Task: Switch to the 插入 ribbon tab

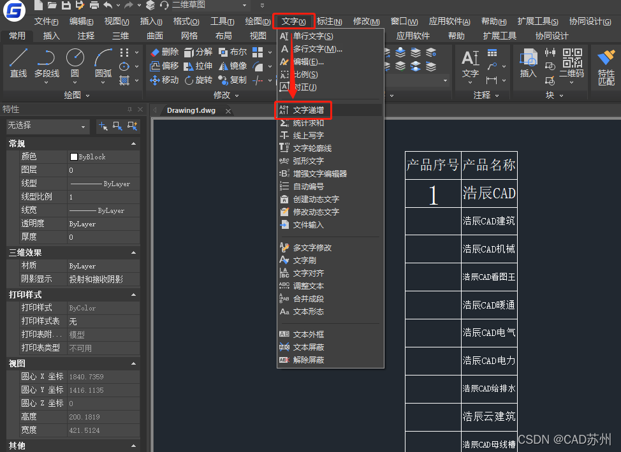Action: (52, 36)
